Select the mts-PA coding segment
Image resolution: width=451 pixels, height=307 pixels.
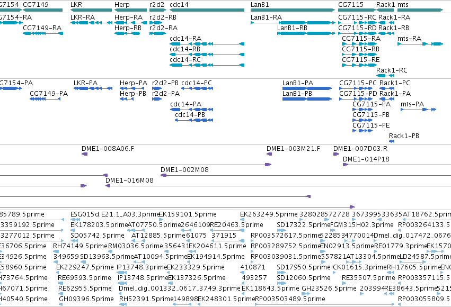[419, 110]
